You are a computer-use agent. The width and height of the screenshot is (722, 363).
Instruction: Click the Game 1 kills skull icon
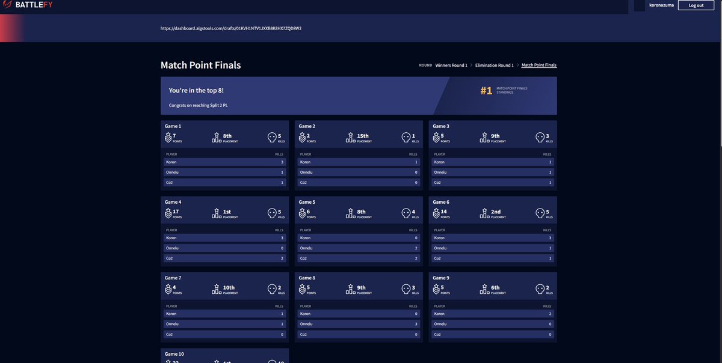(272, 138)
